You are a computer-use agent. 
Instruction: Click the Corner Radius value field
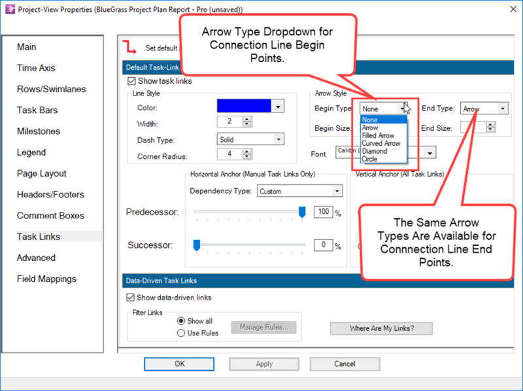tap(230, 154)
